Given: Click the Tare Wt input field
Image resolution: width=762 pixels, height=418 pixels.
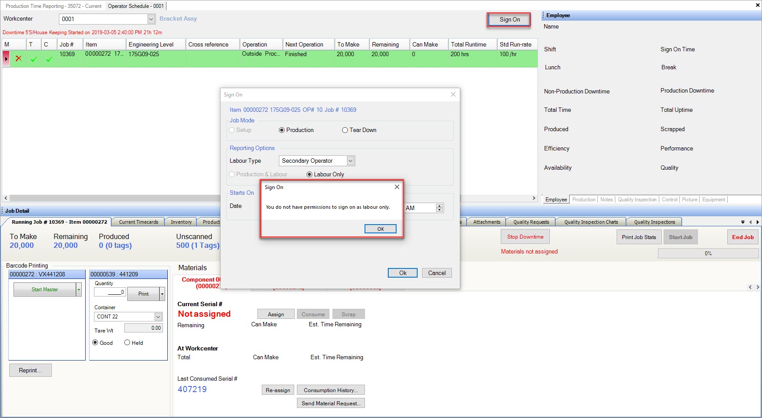Looking at the screenshot, I should (144, 328).
